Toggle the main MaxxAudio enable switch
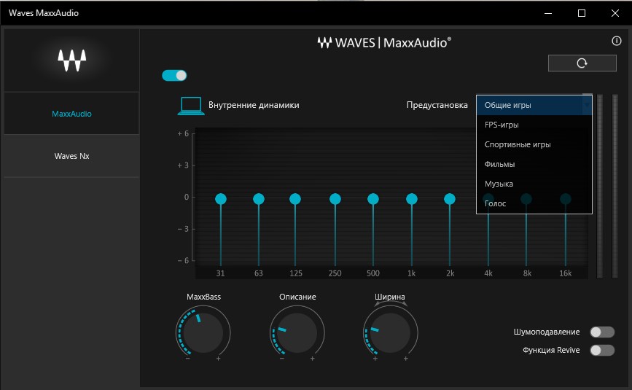 (x=175, y=75)
